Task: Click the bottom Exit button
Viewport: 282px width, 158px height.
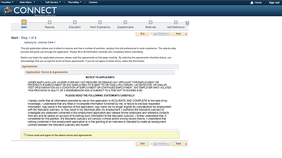Action: [x=142, y=144]
